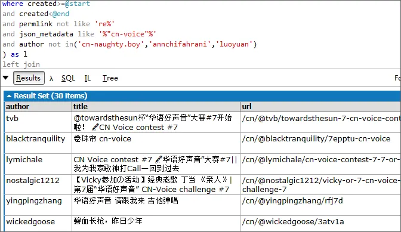Viewport: 401px width, 232px height.
Task: Select the author cell yingpingzhang
Action: [38, 205]
